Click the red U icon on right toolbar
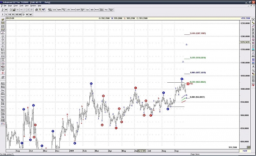The height and width of the screenshot is (156, 256). coord(253,85)
